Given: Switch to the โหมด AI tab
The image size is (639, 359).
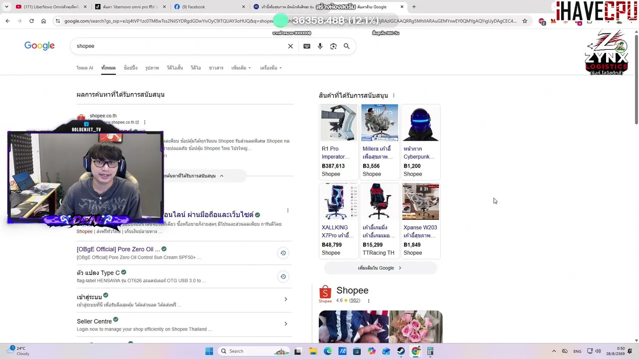Looking at the screenshot, I should (85, 68).
